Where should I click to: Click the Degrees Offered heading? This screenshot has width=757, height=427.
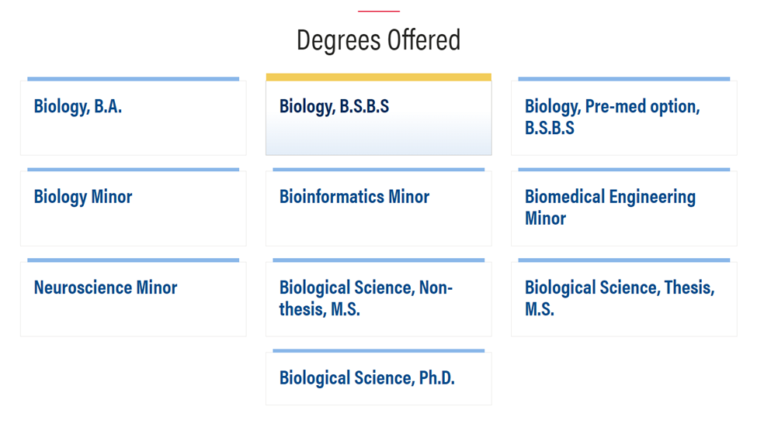click(x=378, y=40)
